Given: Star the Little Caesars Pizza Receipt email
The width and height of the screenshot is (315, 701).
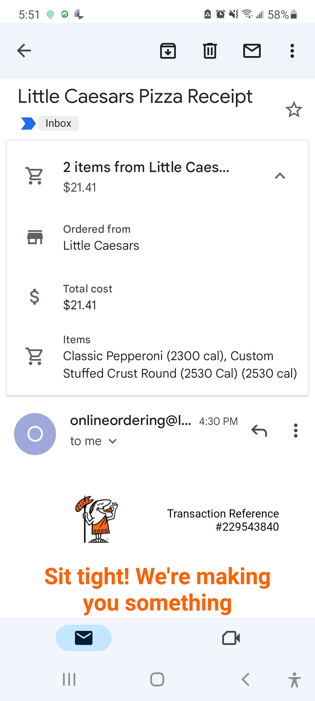Looking at the screenshot, I should (294, 110).
